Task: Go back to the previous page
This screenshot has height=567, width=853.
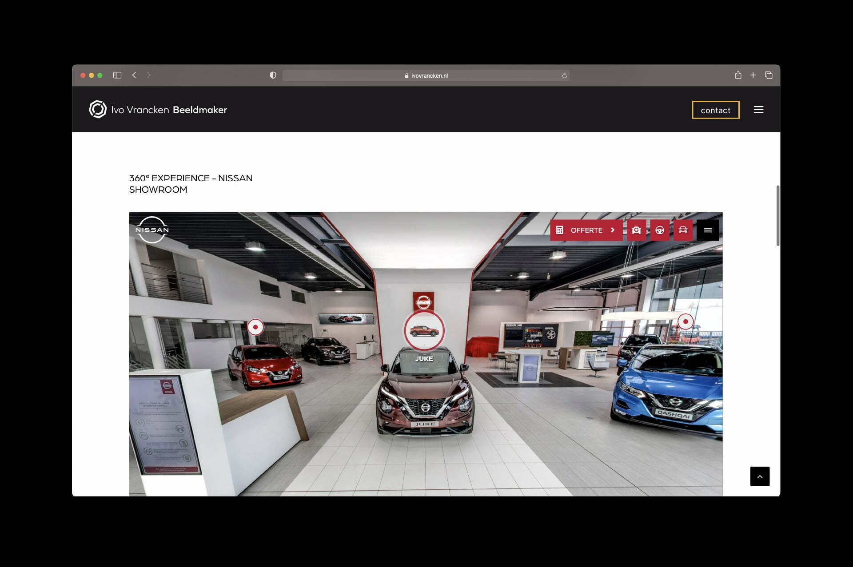Action: pyautogui.click(x=134, y=75)
